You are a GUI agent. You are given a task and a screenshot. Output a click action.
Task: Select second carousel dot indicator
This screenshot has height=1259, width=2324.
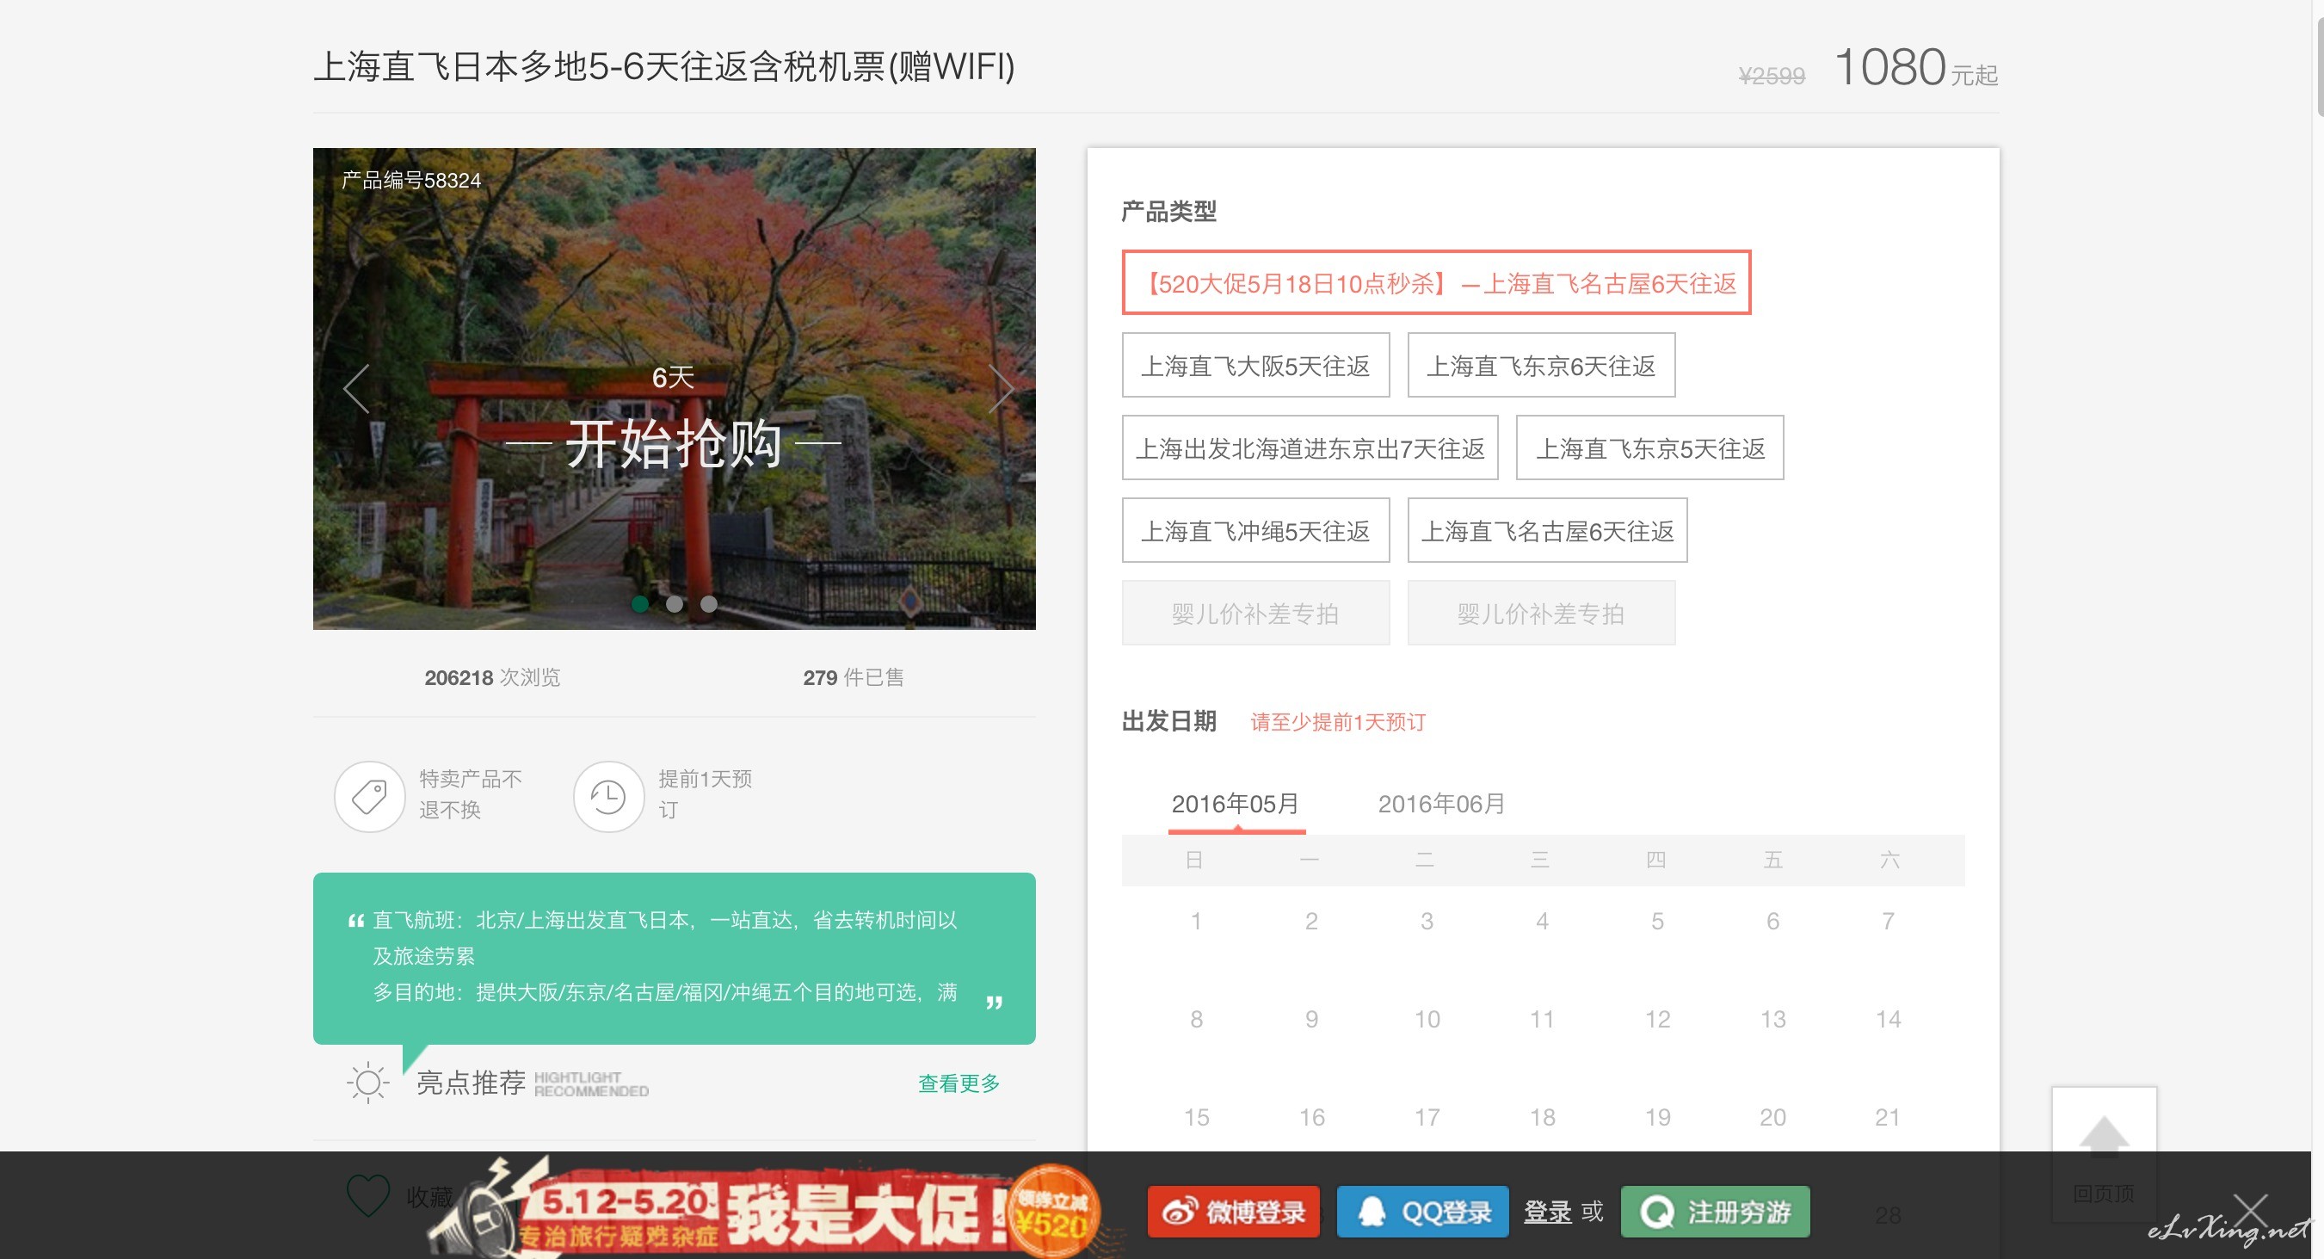click(674, 604)
